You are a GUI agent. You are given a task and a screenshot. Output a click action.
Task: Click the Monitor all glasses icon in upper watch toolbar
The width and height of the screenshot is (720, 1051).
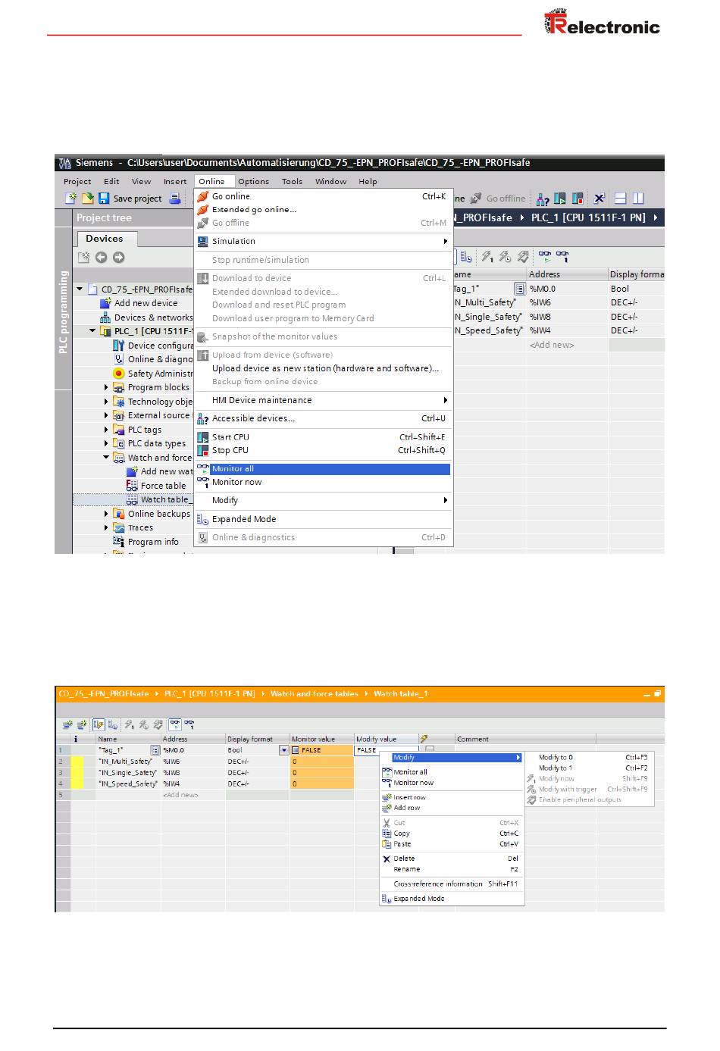[545, 257]
